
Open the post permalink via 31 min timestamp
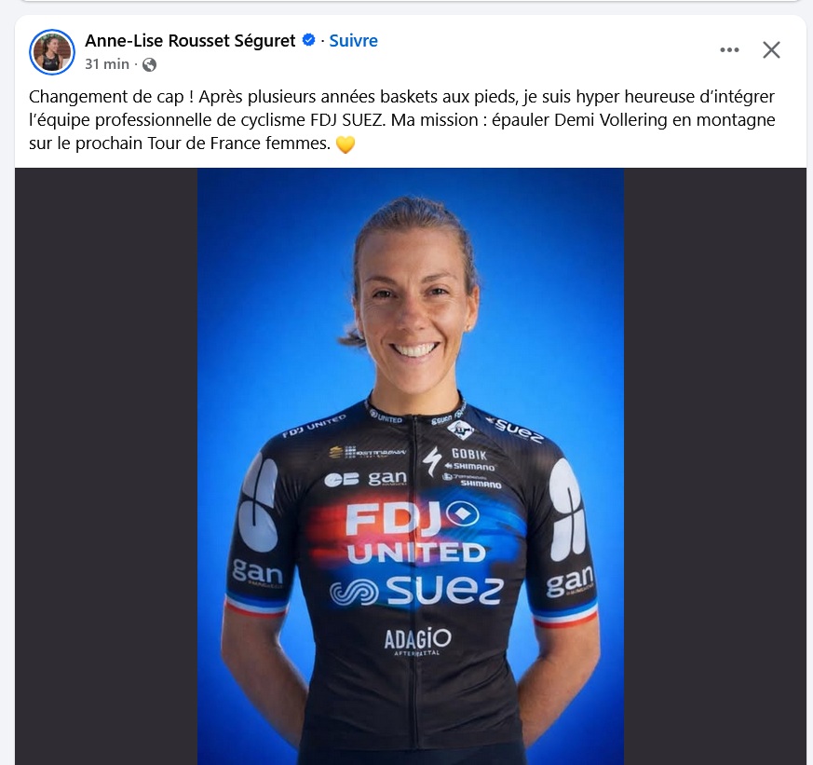coord(107,63)
